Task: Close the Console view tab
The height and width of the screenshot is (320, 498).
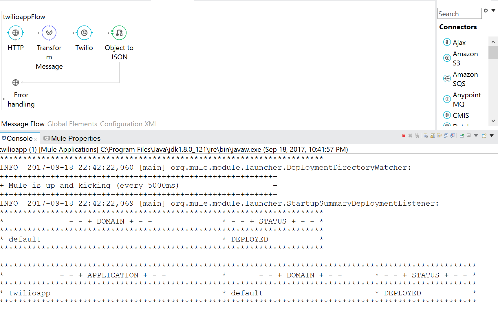Action: [x=35, y=140]
